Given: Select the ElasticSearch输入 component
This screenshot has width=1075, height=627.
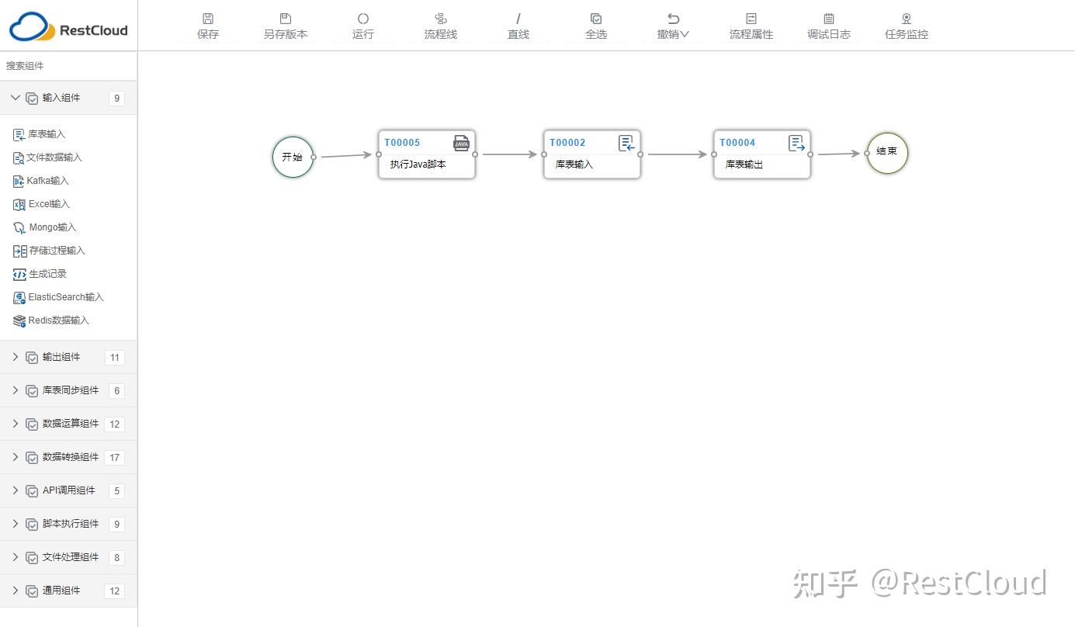Looking at the screenshot, I should [x=65, y=297].
